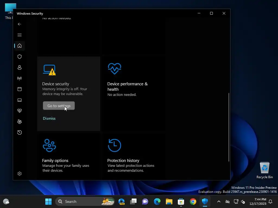Open the clock showing 7:44 PM
Screen dimensions: 278x208
258,201
